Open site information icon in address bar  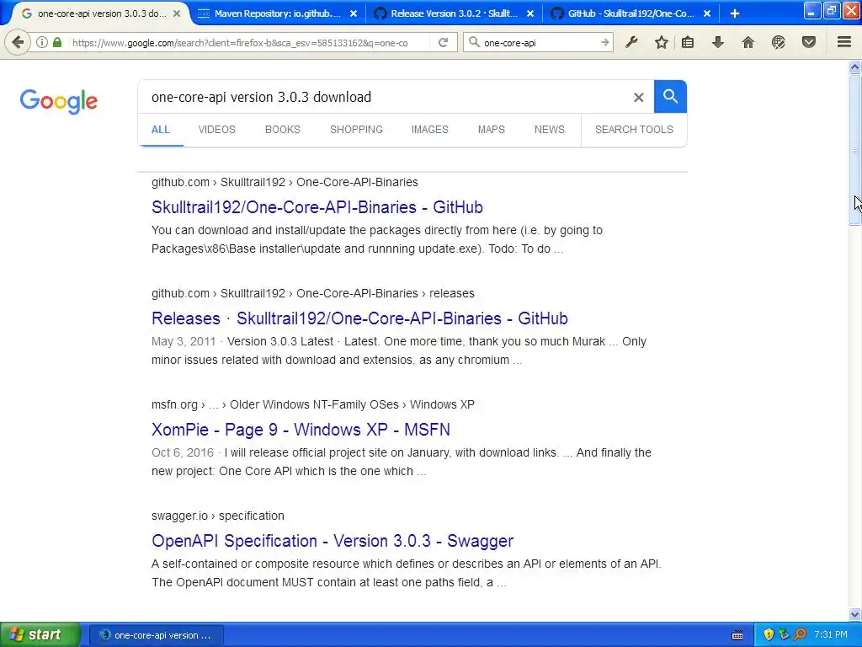pos(42,42)
